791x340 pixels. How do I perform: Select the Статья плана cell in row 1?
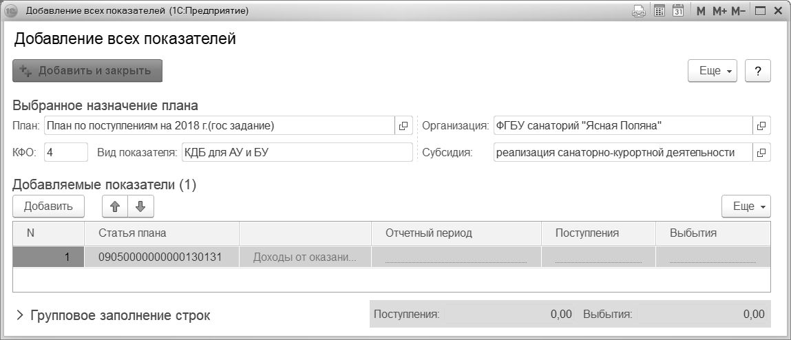point(161,257)
